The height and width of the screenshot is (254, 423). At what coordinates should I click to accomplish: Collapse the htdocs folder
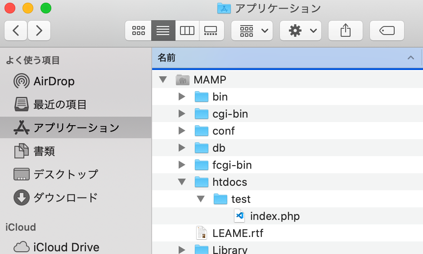pyautogui.click(x=182, y=182)
